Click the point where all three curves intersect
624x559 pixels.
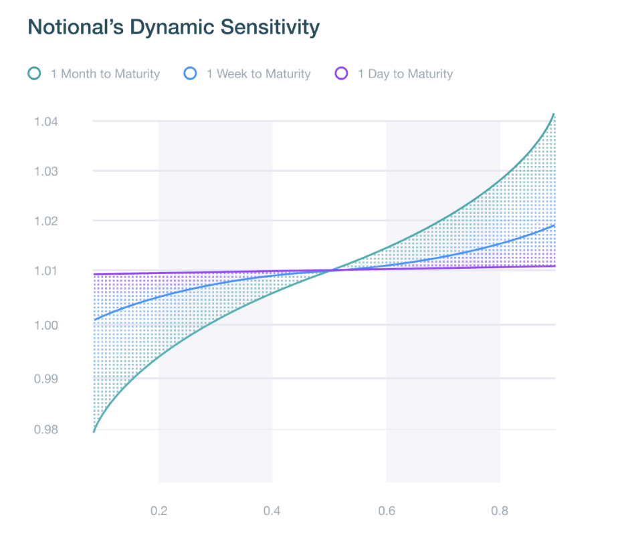point(331,271)
